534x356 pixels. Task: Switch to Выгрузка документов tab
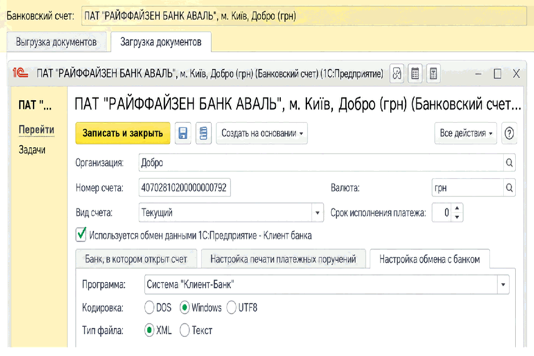coord(57,42)
